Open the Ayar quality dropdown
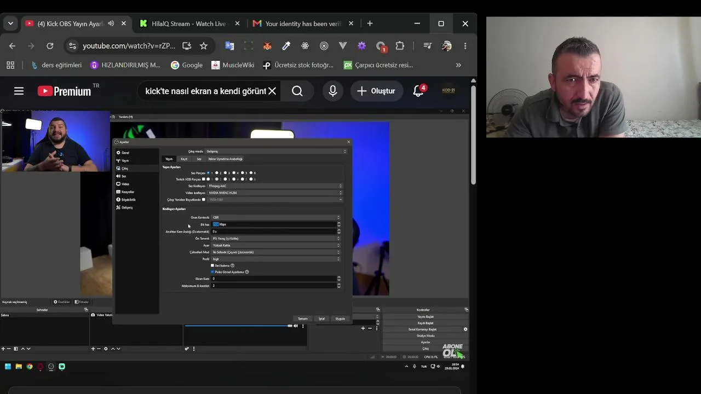 click(276, 245)
